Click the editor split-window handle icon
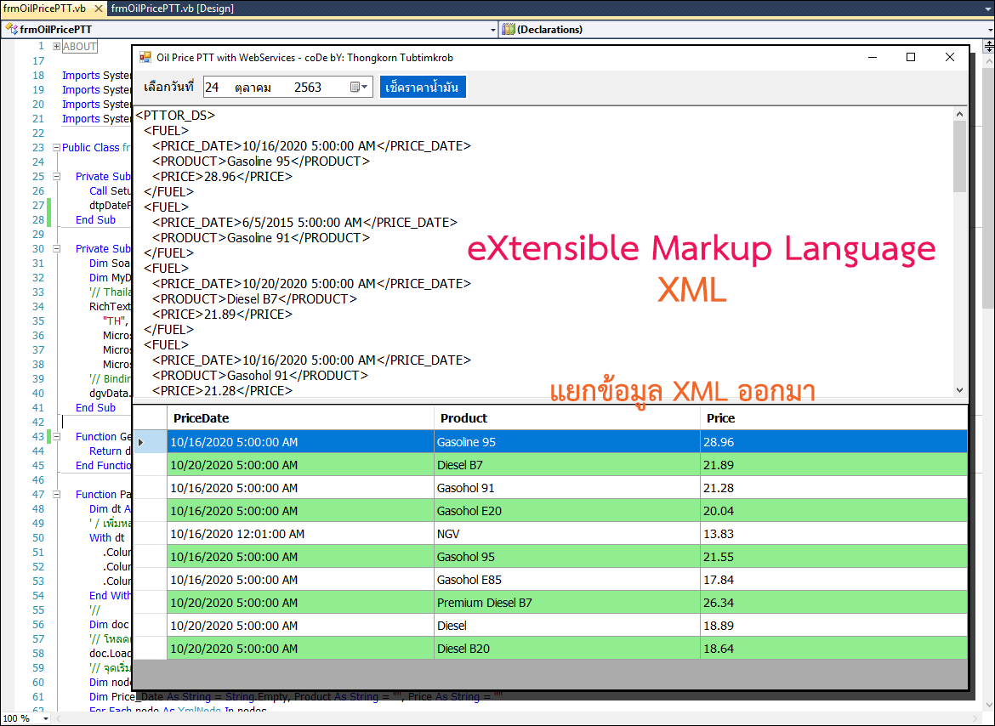This screenshot has height=726, width=995. tap(989, 46)
